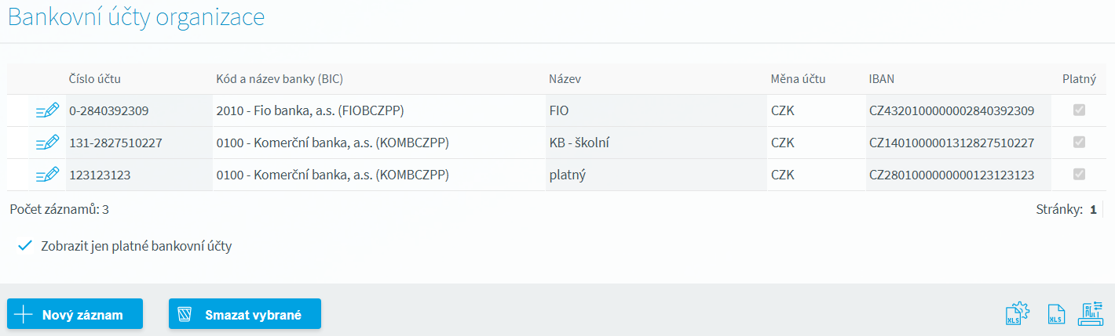Toggle Platný checkbox for KB - školní row
1115x336 pixels.
tap(1079, 142)
